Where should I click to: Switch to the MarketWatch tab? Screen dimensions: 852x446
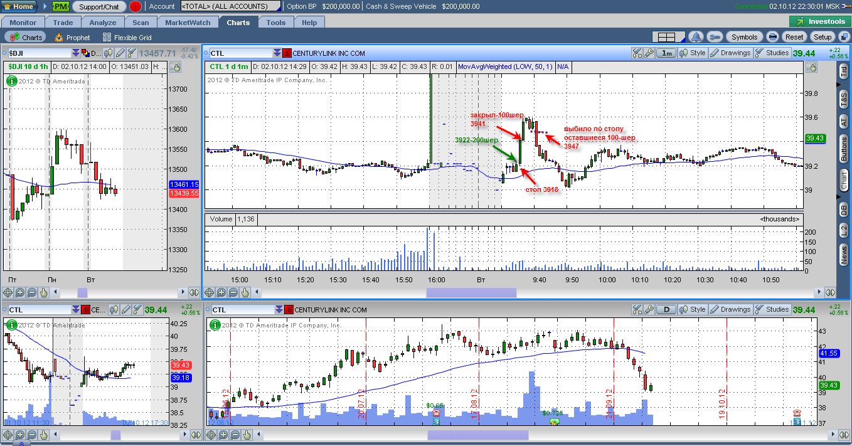coord(188,23)
